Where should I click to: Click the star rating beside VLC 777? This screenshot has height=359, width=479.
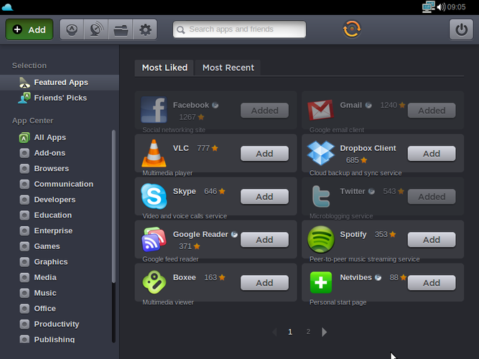(215, 148)
